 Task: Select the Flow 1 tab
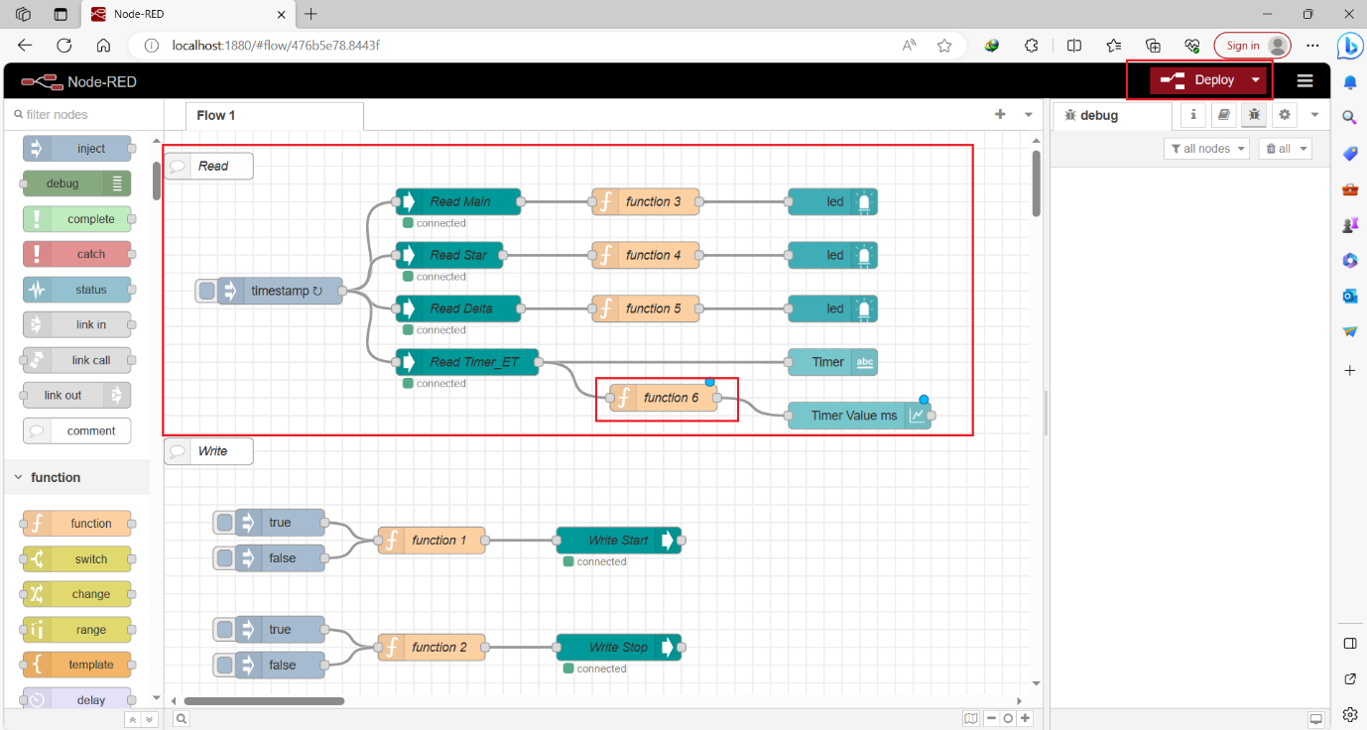[215, 115]
